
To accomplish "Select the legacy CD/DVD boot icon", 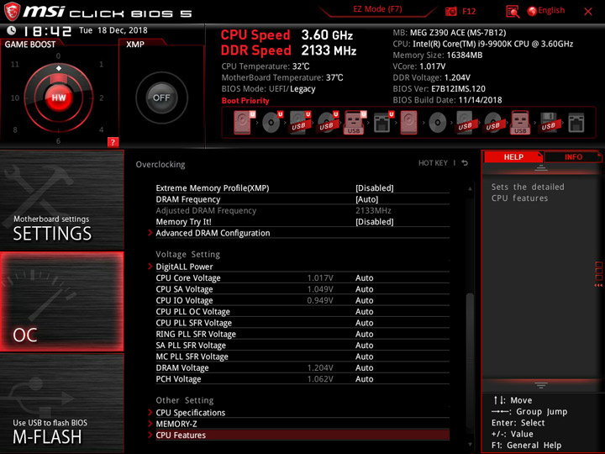I will coord(438,123).
